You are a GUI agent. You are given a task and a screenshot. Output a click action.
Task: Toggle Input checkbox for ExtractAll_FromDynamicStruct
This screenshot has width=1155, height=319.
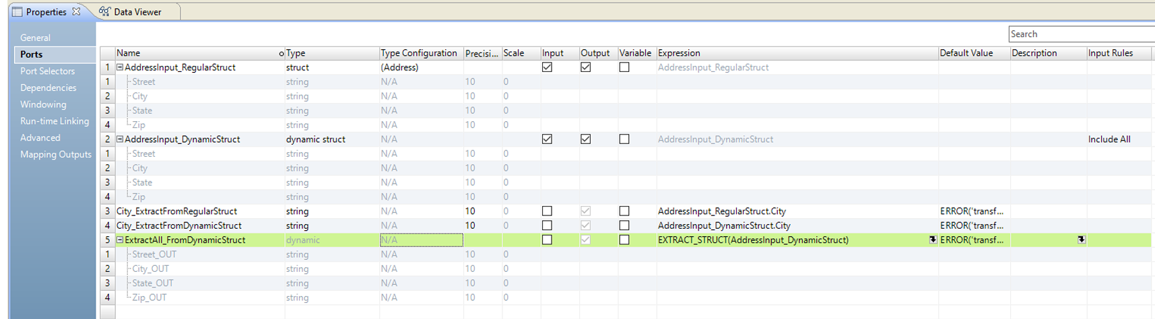point(547,240)
